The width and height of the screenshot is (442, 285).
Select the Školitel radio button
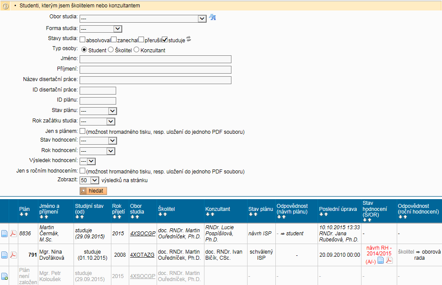click(x=111, y=50)
